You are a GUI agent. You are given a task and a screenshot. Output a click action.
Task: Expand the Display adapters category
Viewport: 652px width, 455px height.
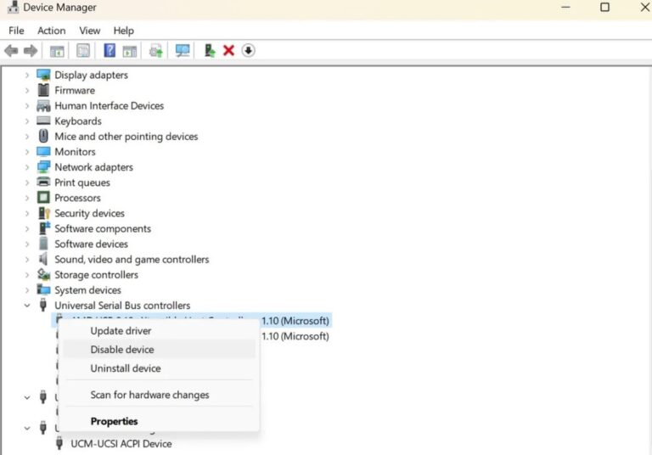[27, 76]
